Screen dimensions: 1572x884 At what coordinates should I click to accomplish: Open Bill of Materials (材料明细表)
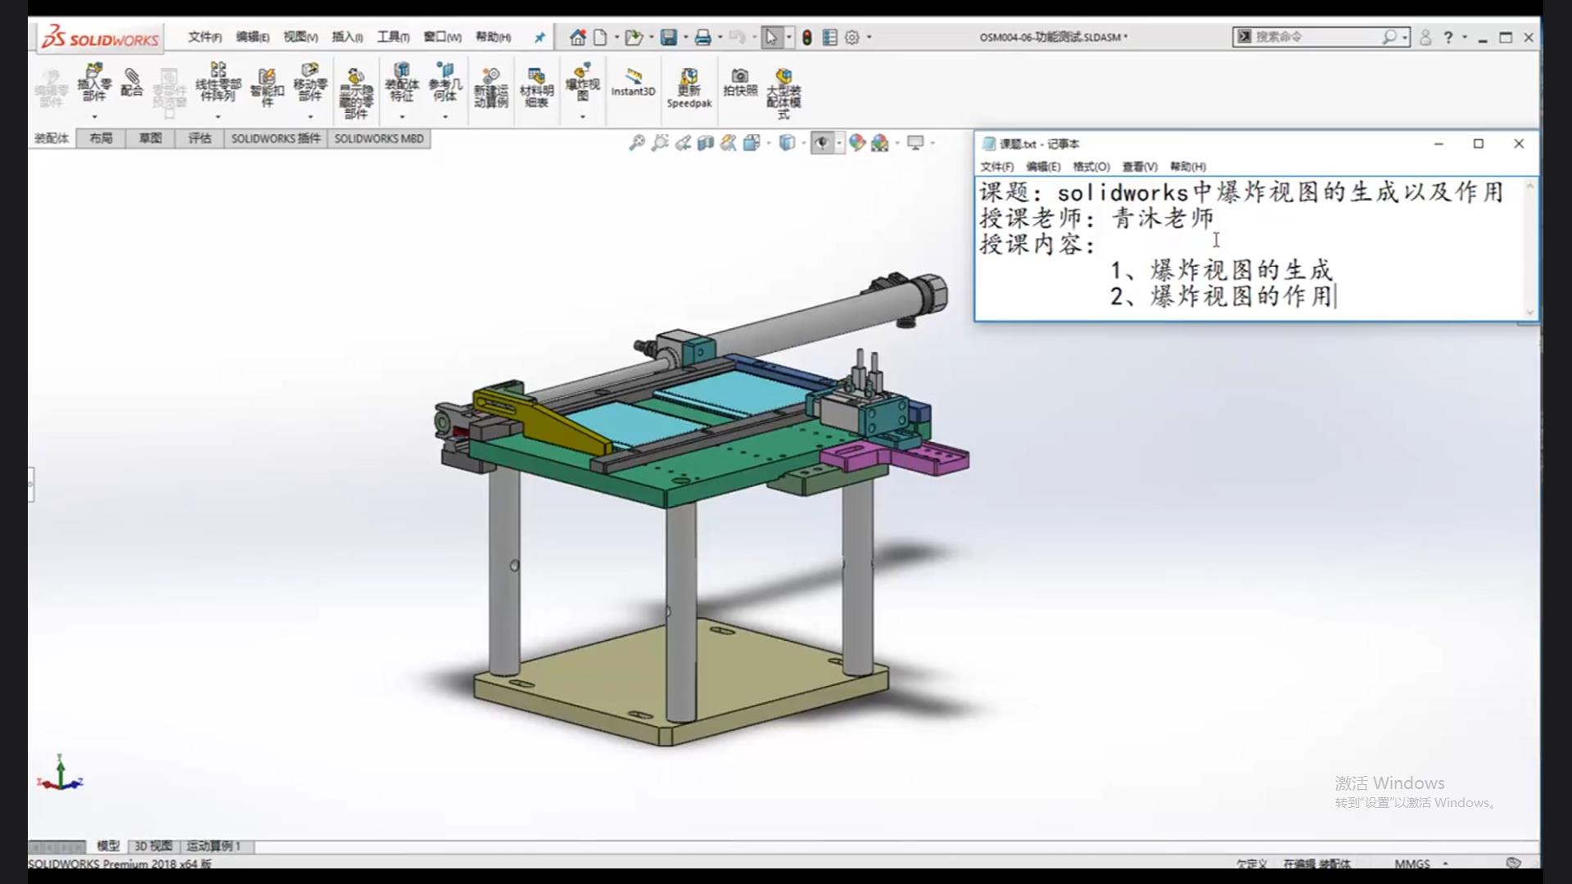click(536, 88)
